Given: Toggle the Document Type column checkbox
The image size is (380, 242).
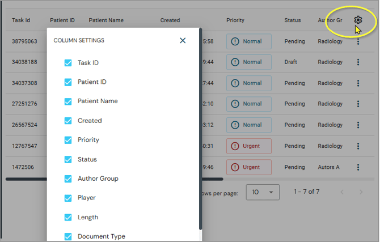Looking at the screenshot, I should 68,236.
